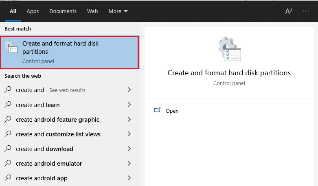Click 'Control panel' label under preview title
The image size is (318, 186).
click(229, 83)
